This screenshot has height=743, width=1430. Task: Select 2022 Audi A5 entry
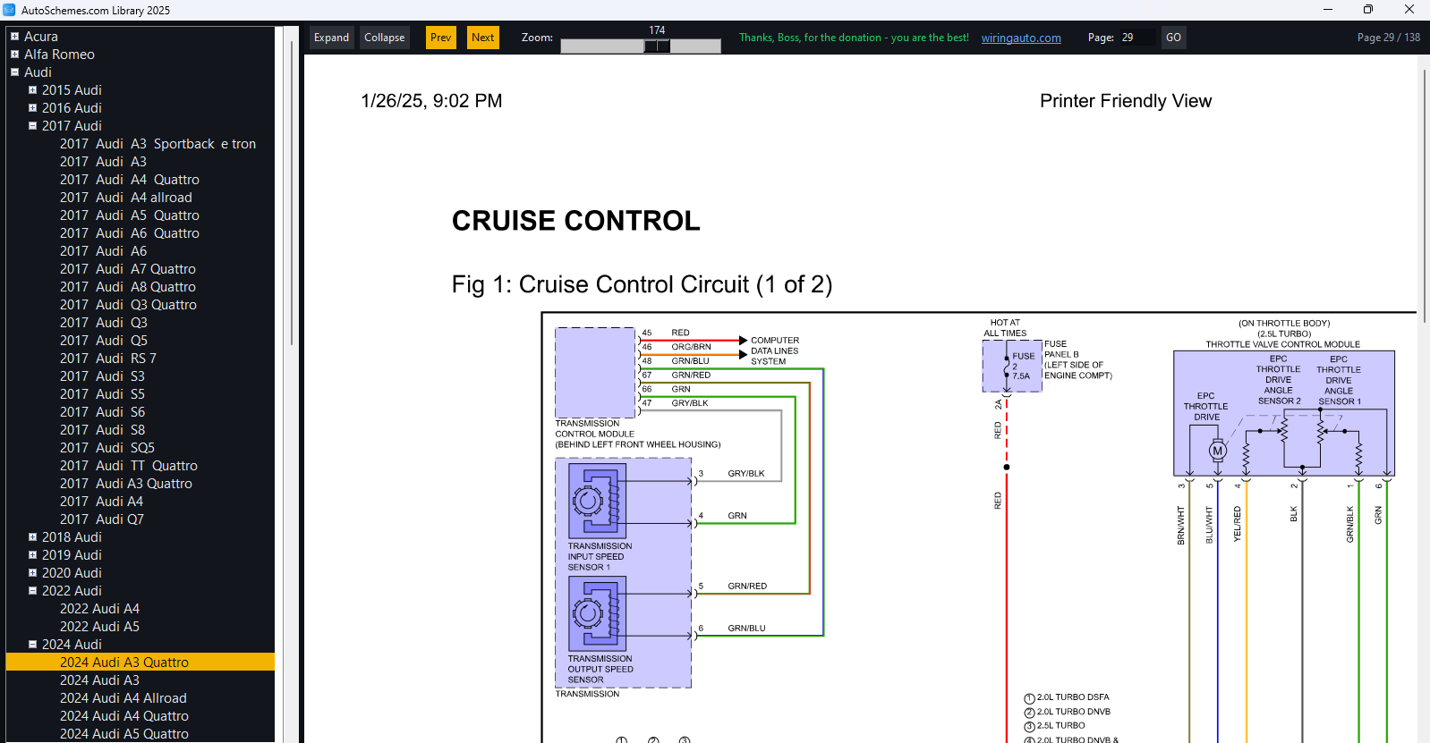(x=99, y=627)
